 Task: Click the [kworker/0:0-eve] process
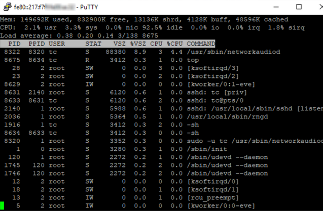[x=221, y=206]
